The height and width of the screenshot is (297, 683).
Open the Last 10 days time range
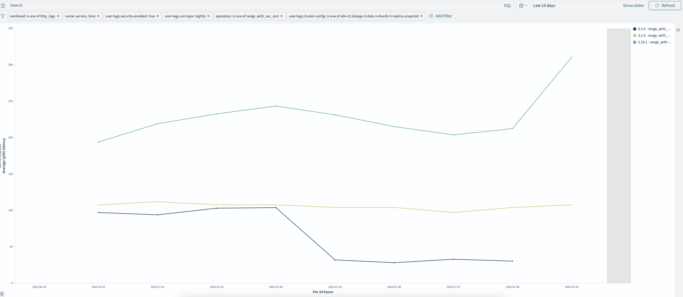pos(544,6)
